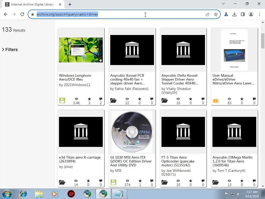Click data folder icon on Anycubic I3Mega card

pos(216,182)
